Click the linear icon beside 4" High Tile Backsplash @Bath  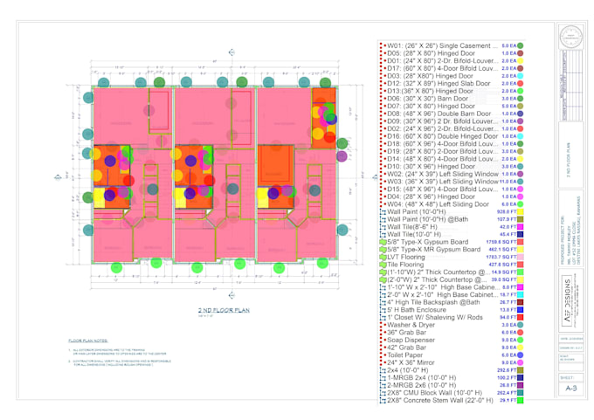click(383, 303)
